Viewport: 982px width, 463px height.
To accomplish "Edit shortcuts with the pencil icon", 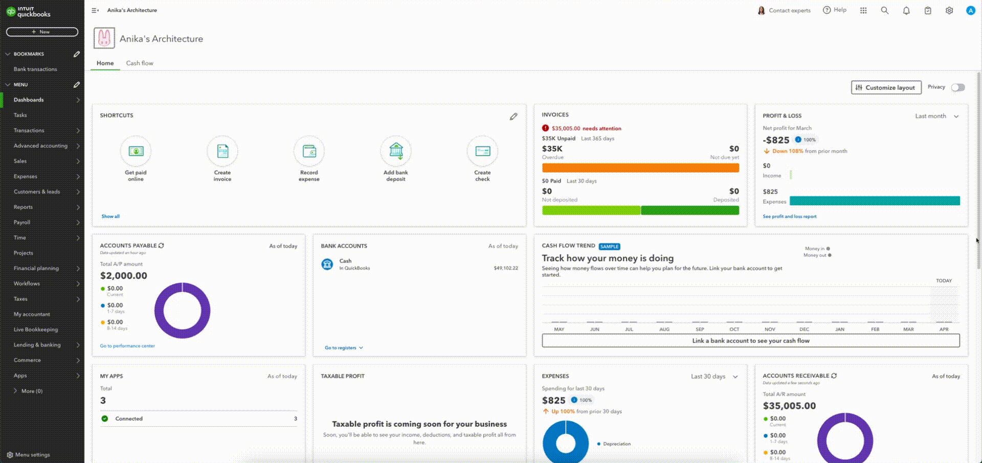I will tap(514, 116).
